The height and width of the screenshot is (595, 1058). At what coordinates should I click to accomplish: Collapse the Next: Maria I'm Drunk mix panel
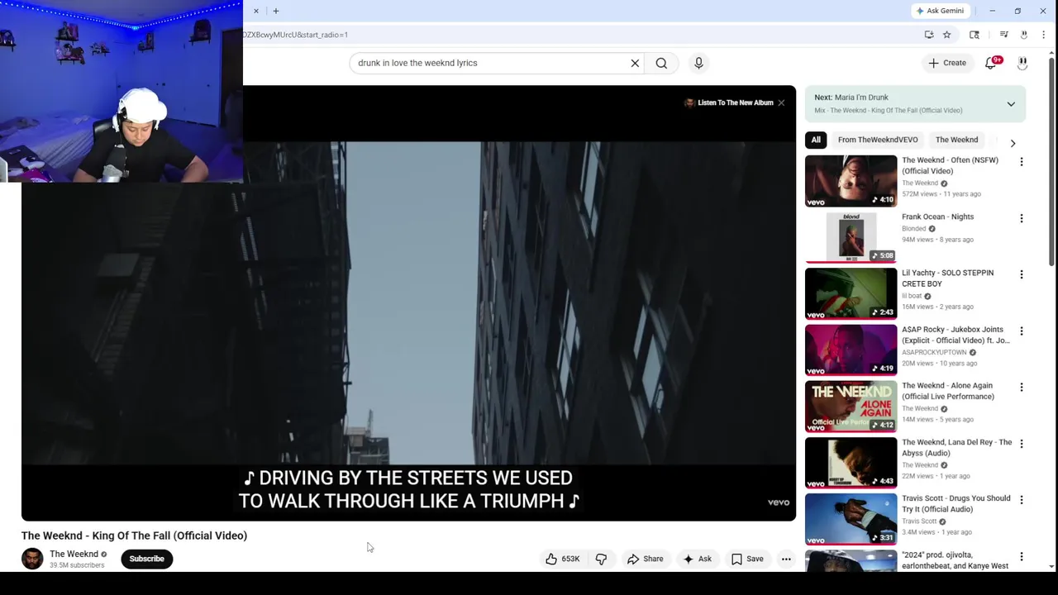pyautogui.click(x=1011, y=104)
